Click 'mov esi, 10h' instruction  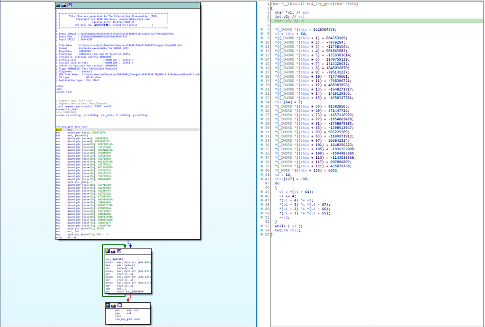pos(67,231)
